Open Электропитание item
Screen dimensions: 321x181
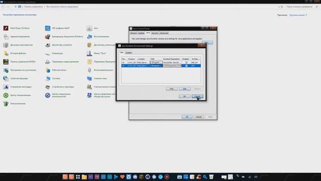pyautogui.click(x=15, y=104)
